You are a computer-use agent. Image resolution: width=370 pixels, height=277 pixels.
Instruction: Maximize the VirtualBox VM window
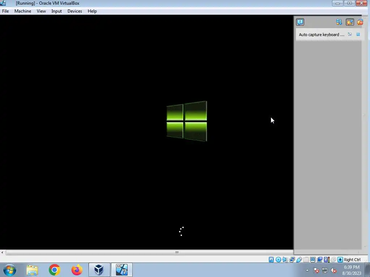pos(349,3)
